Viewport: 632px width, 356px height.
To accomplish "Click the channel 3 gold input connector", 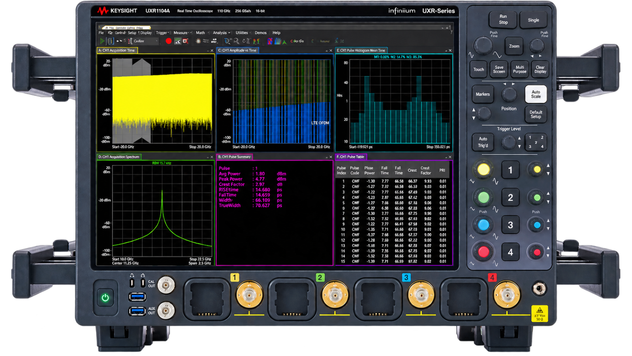I will click(x=421, y=295).
